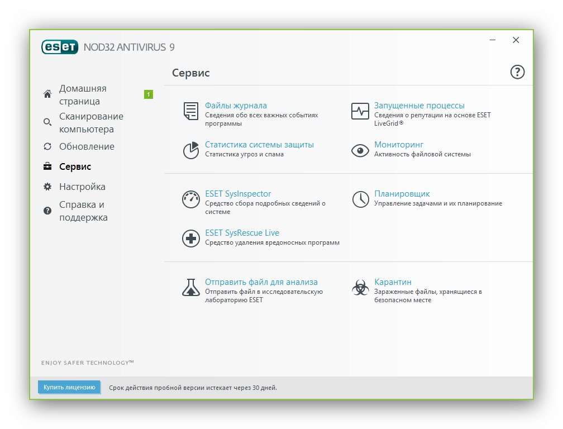Click the green notification badge showing 1

(149, 94)
